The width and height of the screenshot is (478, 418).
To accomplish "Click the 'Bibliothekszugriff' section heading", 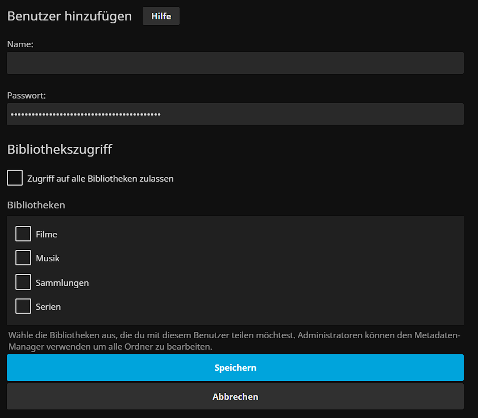I will pyautogui.click(x=59, y=150).
